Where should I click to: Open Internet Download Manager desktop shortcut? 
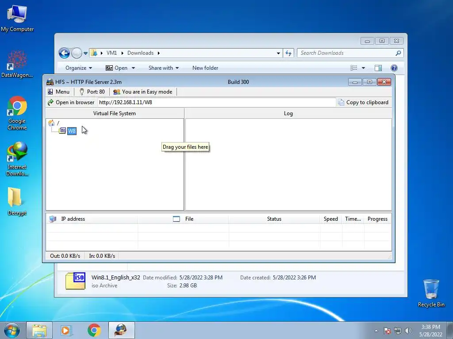17,159
